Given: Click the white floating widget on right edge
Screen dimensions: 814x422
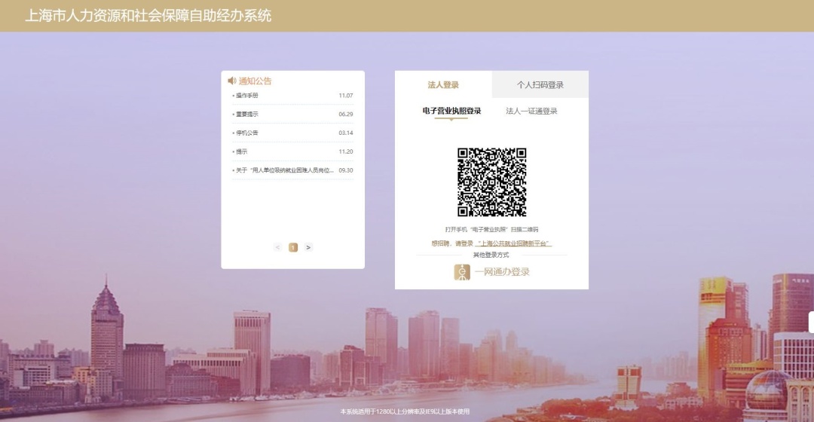Looking at the screenshot, I should tap(810, 322).
